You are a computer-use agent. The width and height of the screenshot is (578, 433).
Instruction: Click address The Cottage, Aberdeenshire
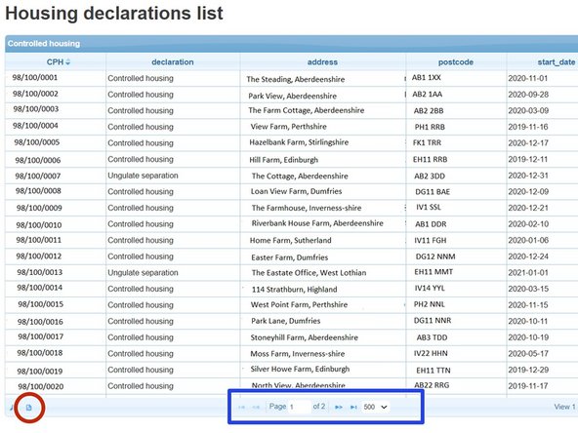(300, 176)
